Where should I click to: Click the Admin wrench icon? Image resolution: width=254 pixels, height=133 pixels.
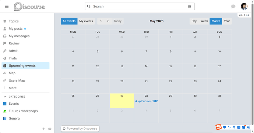[5, 51]
